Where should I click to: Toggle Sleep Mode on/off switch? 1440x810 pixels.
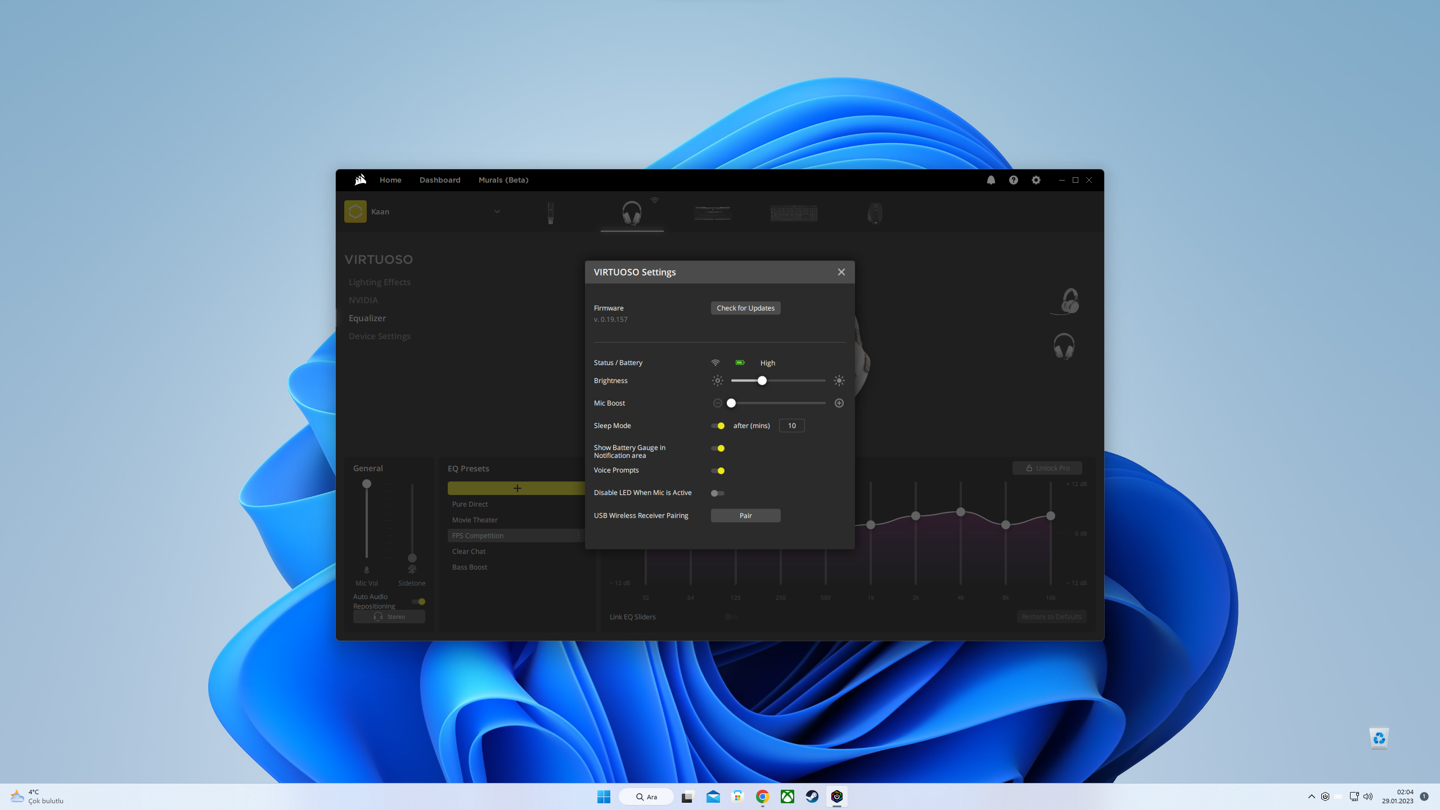[x=719, y=425]
